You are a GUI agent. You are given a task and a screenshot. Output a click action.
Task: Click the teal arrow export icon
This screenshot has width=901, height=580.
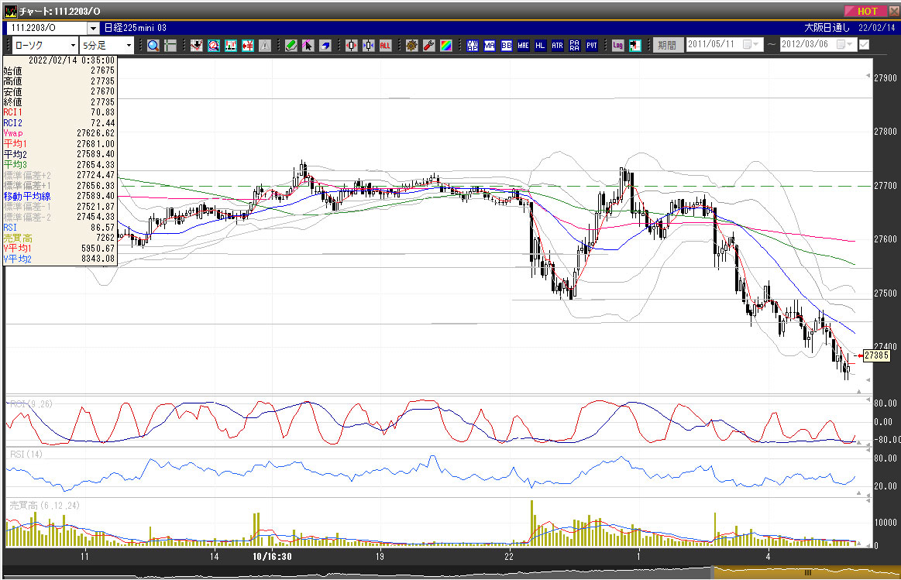pyautogui.click(x=635, y=46)
